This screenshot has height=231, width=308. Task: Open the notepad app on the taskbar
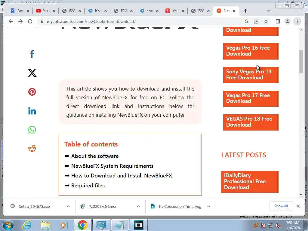tap(120, 225)
